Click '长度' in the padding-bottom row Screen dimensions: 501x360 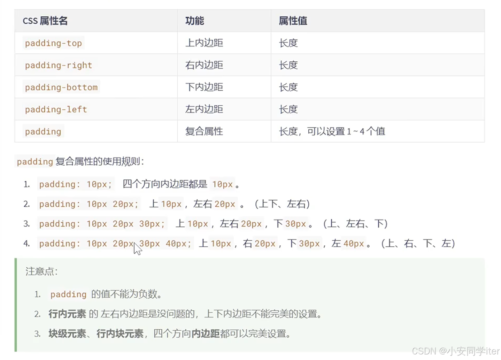288,87
